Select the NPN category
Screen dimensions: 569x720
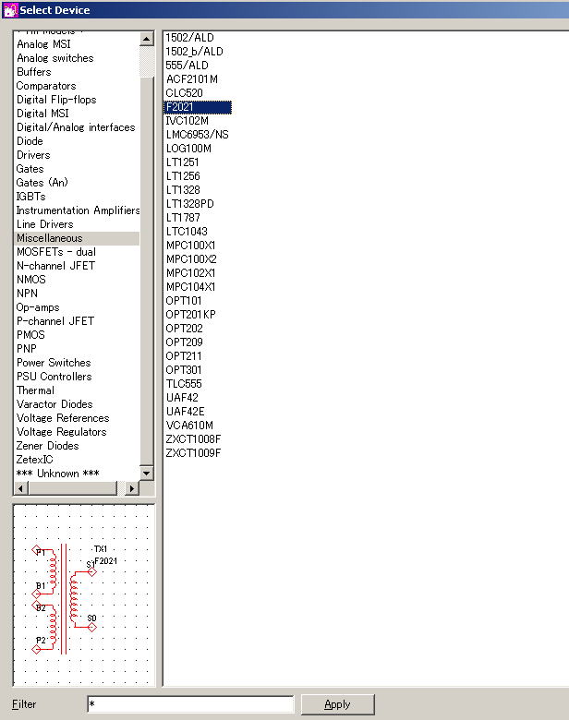click(27, 294)
